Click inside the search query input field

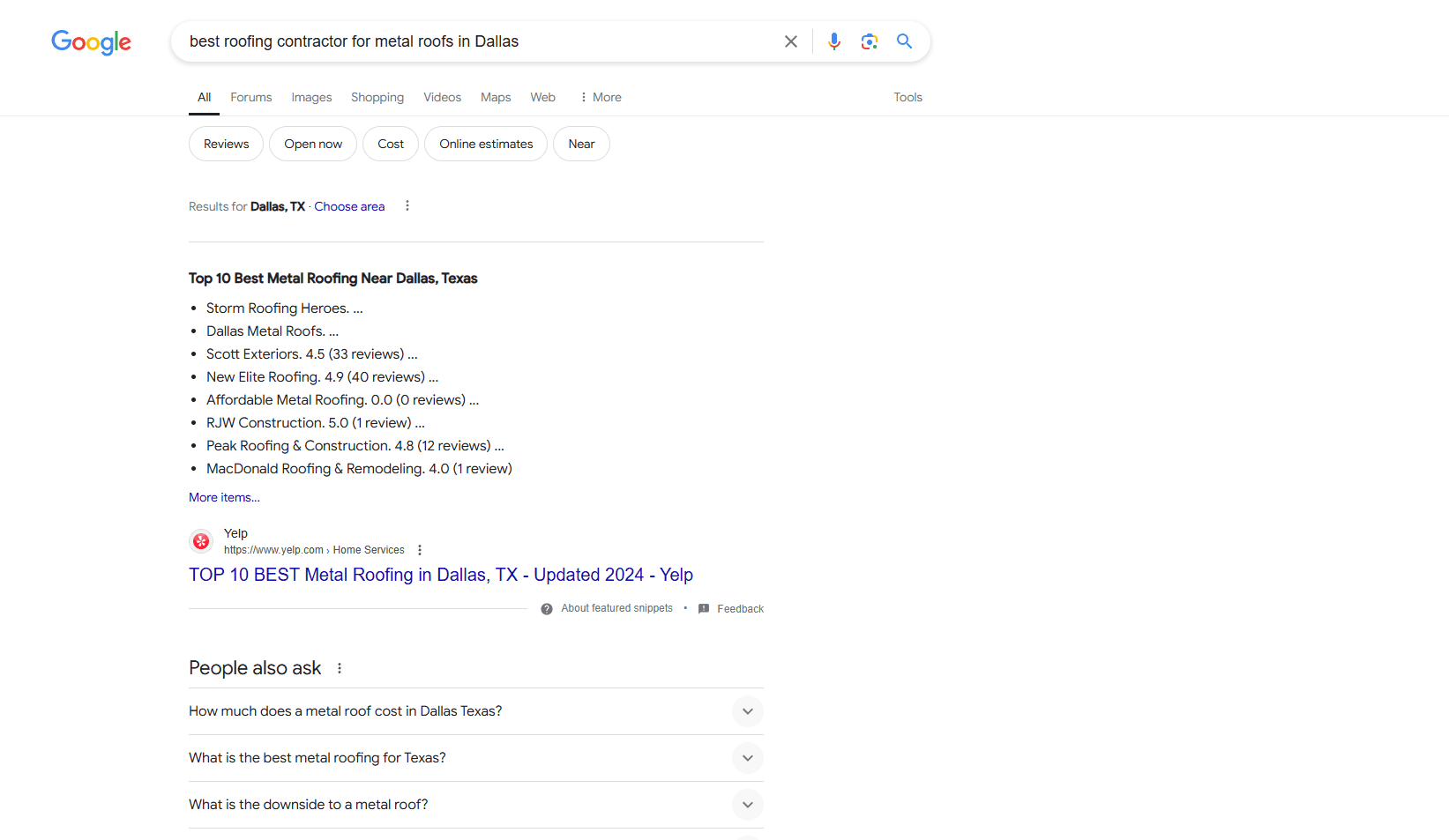[476, 41]
